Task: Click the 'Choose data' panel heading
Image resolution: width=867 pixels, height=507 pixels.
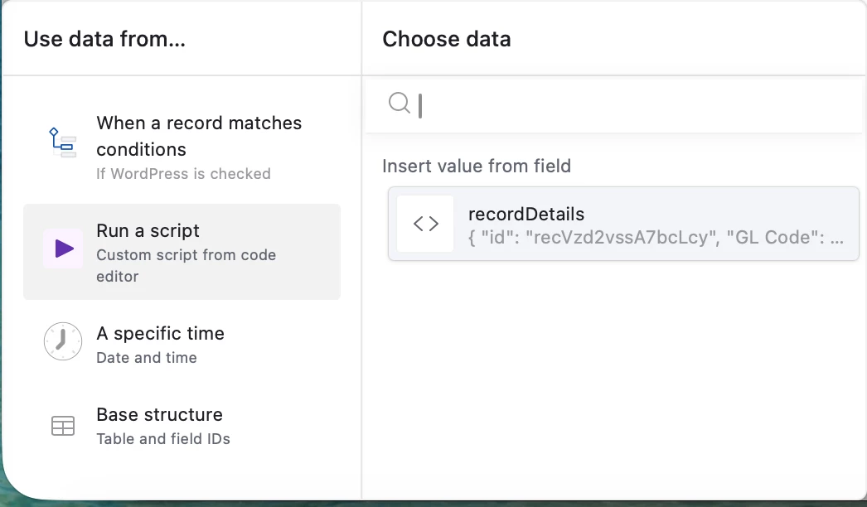Action: point(447,39)
